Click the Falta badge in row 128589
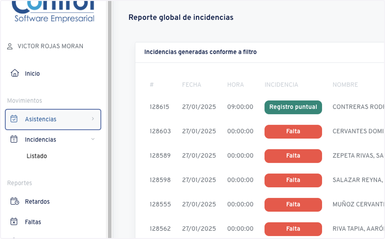This screenshot has height=239, width=385. pyautogui.click(x=293, y=156)
